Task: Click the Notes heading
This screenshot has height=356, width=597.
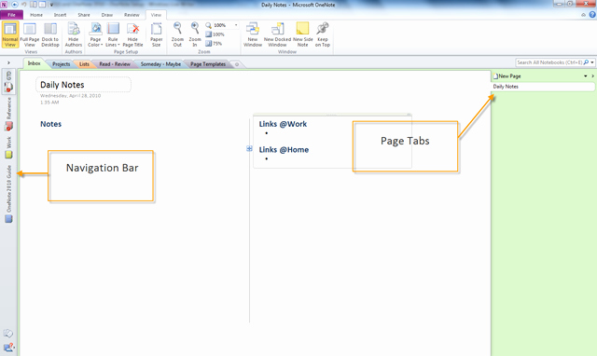Action: (51, 124)
